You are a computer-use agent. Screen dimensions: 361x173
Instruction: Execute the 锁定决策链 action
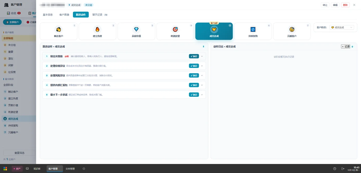coord(194,56)
